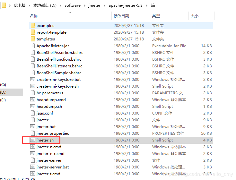Click the 14 KB size of ApacheJMeter.jar
Screen dimensions: 236x180
tap(206, 46)
